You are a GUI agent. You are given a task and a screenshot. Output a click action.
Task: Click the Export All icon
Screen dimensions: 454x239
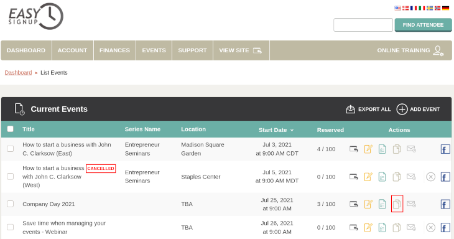pyautogui.click(x=350, y=109)
